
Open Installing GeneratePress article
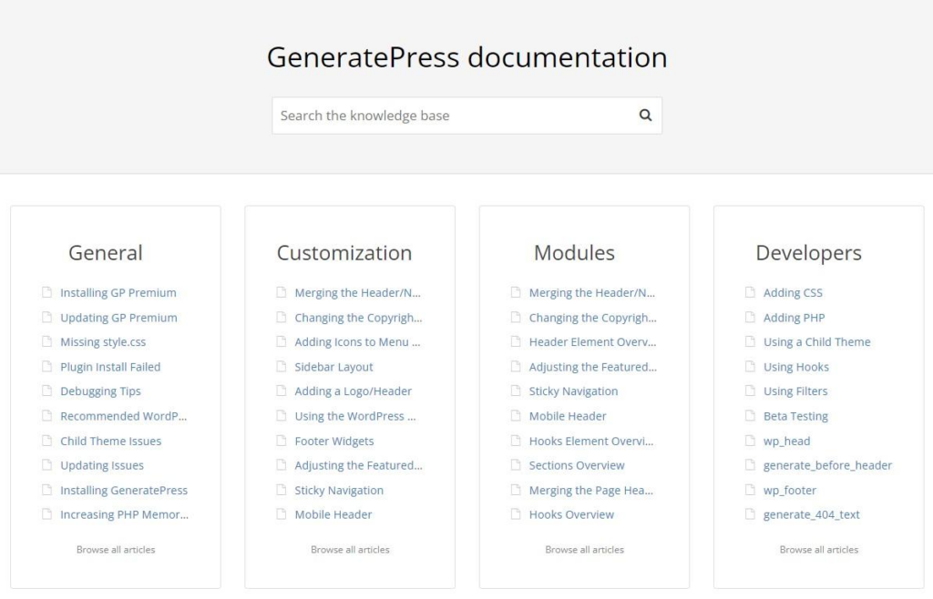(x=124, y=491)
